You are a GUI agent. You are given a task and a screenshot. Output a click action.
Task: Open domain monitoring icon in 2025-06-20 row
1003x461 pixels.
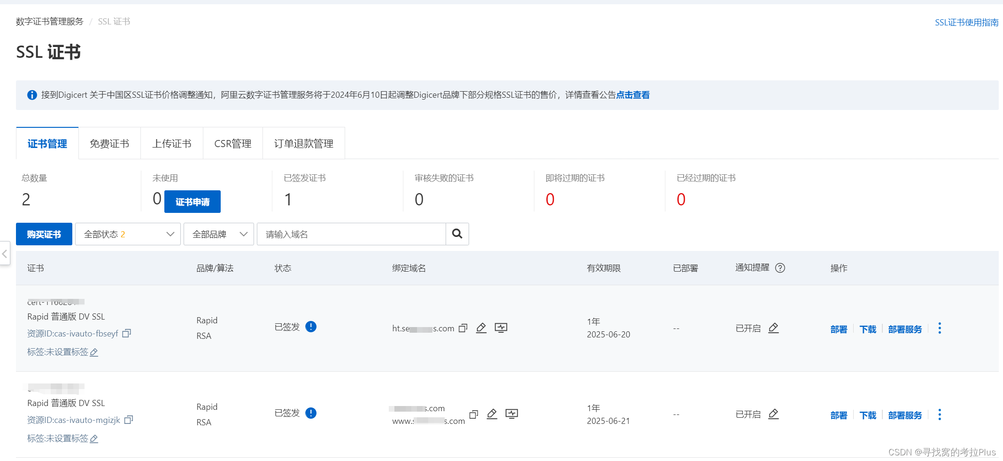(x=501, y=328)
